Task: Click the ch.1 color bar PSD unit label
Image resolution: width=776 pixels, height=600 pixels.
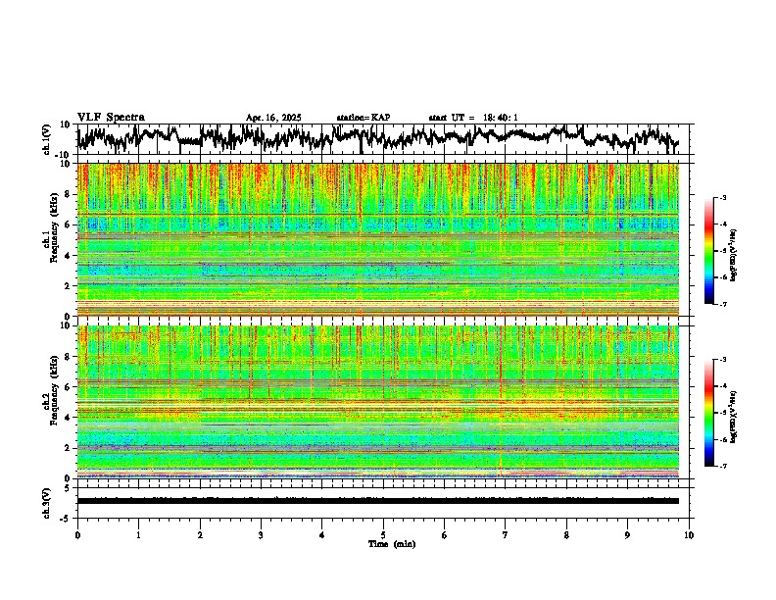Action: [x=734, y=256]
